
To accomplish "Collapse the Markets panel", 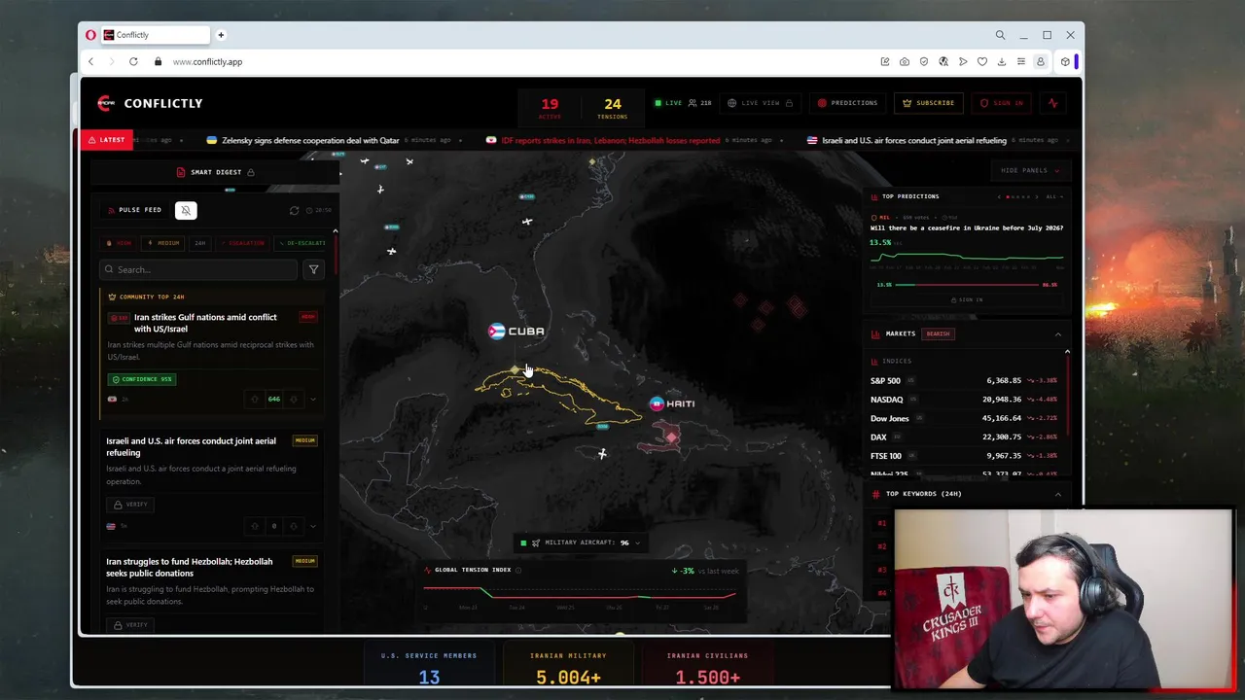I will click(x=1058, y=334).
